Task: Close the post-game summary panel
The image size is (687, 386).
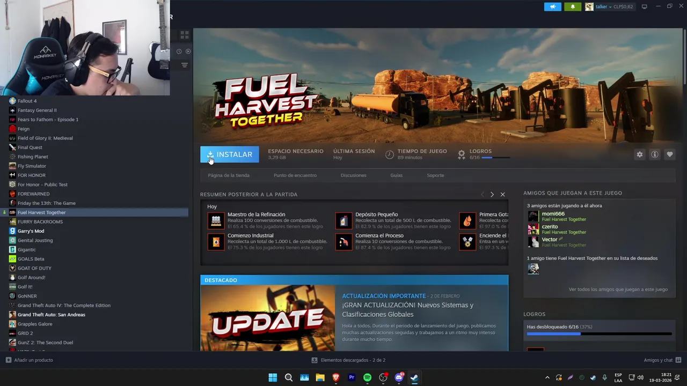Action: (x=502, y=195)
